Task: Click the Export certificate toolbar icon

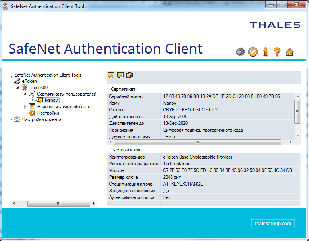Action: tap(120, 75)
